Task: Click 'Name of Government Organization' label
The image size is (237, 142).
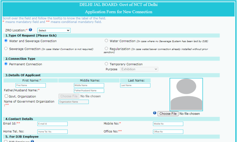Action: click(x=29, y=102)
